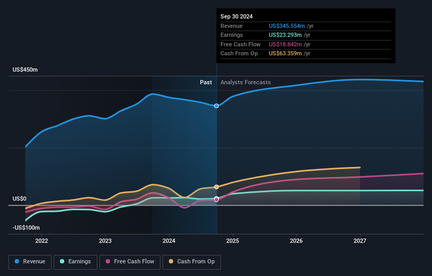Click the orange Cash From Op data point
The width and height of the screenshot is (432, 276).
point(217,187)
